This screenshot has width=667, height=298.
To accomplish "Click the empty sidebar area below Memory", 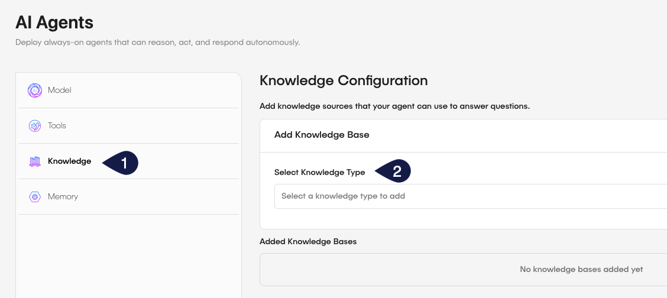I will click(x=128, y=254).
